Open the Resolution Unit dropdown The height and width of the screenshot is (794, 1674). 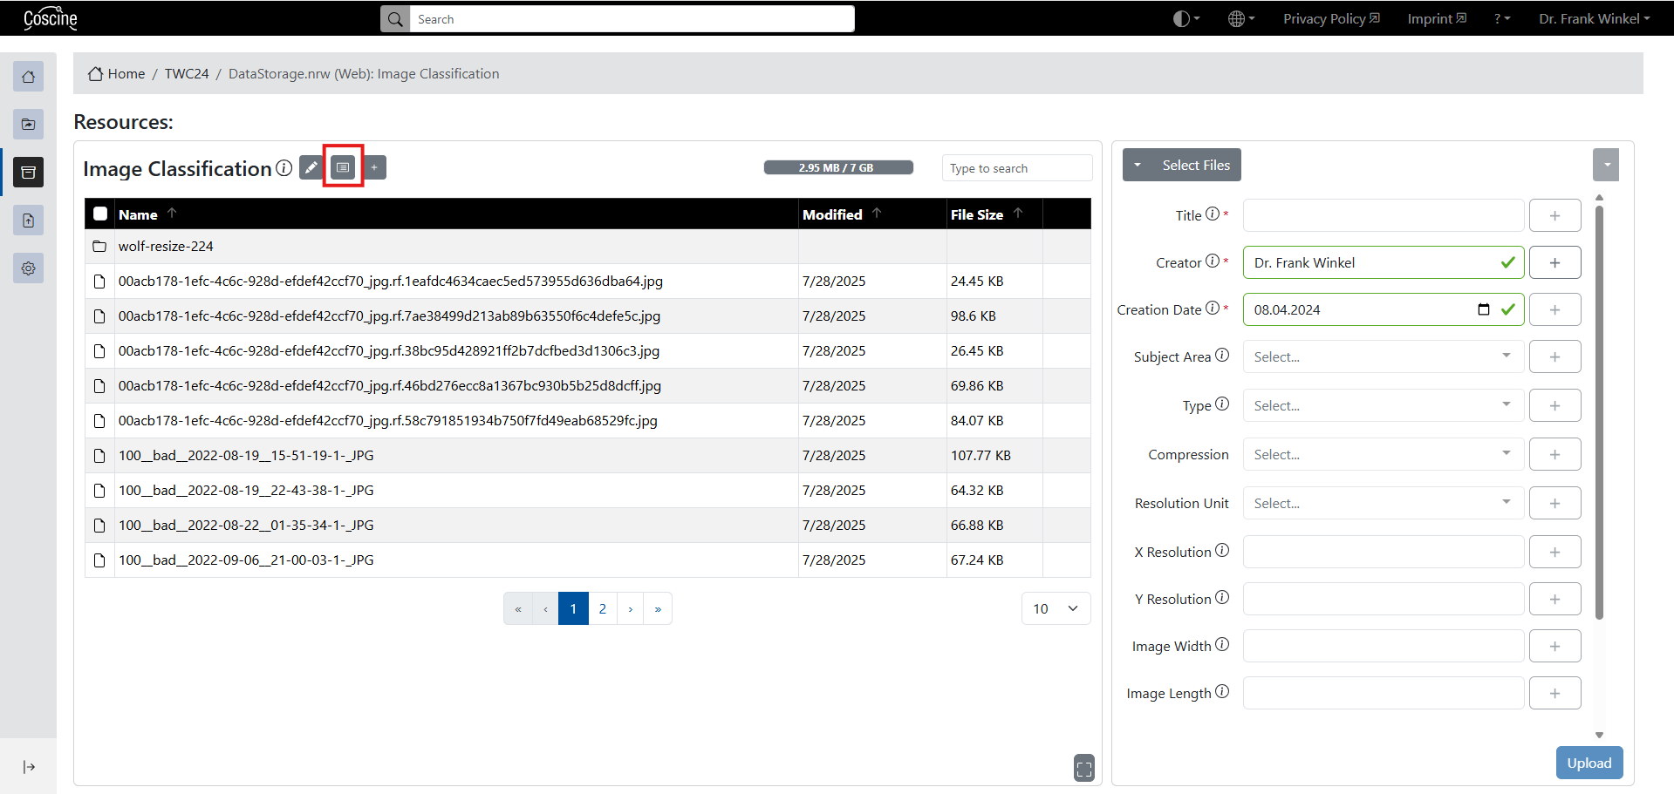[1383, 503]
